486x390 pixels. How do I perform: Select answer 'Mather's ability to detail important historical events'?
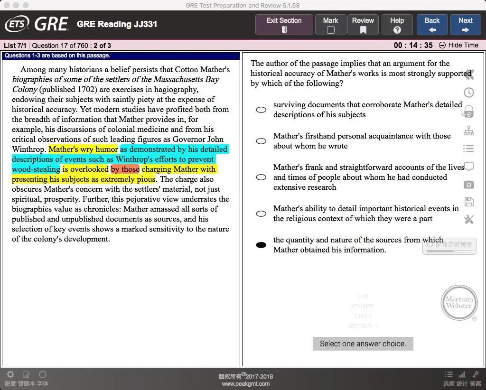(261, 214)
